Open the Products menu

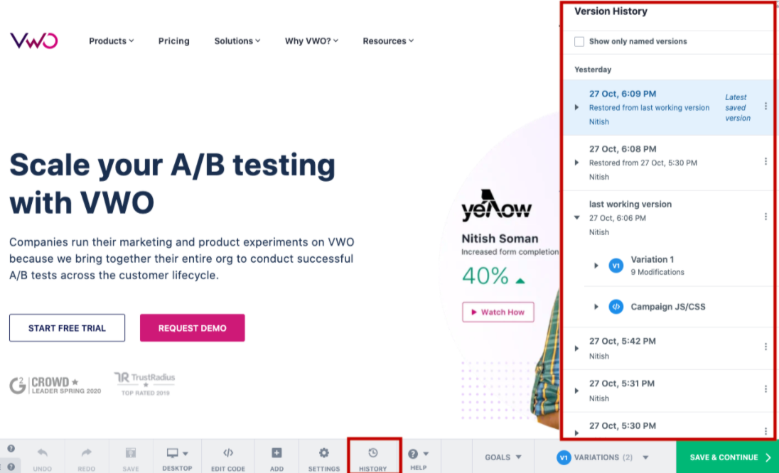[112, 40]
